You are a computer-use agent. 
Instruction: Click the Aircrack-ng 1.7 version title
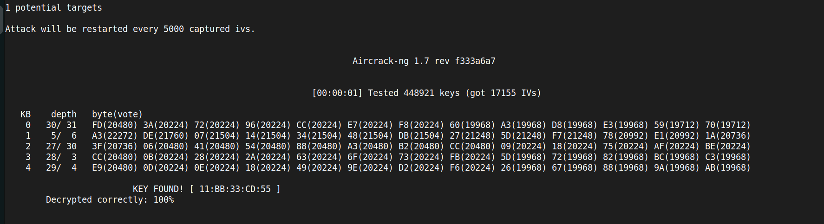click(424, 61)
